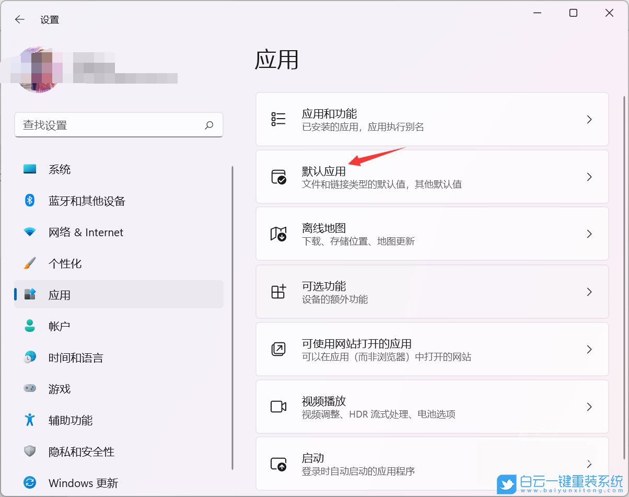
Task: Open 可选功能 settings
Action: (x=432, y=292)
